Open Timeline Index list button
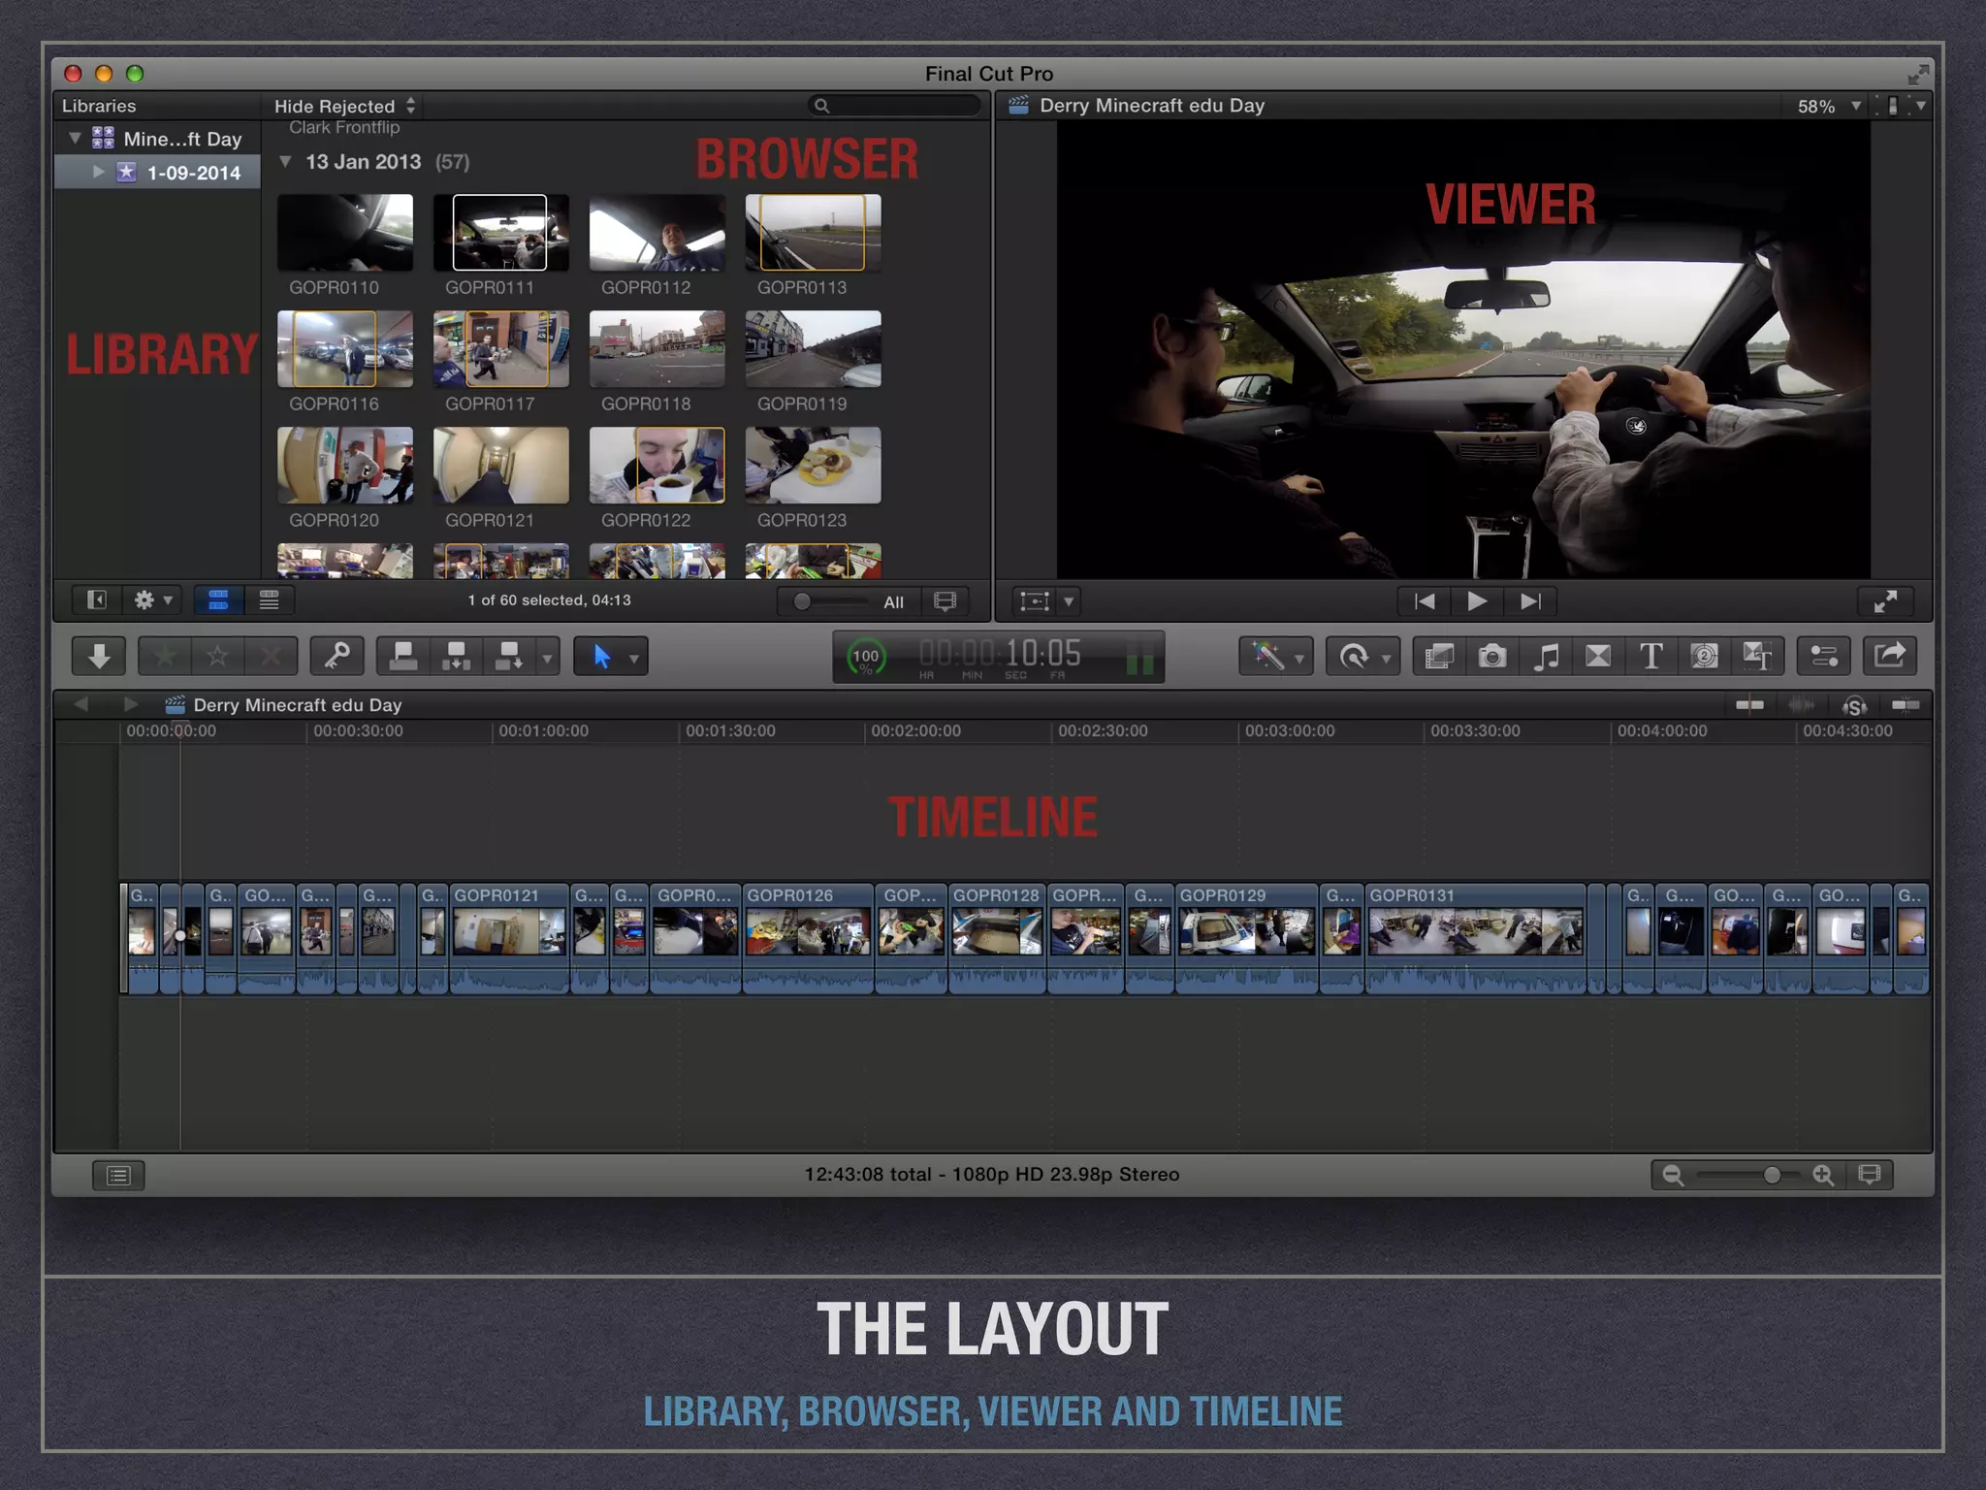The width and height of the screenshot is (1986, 1490). pyautogui.click(x=118, y=1176)
